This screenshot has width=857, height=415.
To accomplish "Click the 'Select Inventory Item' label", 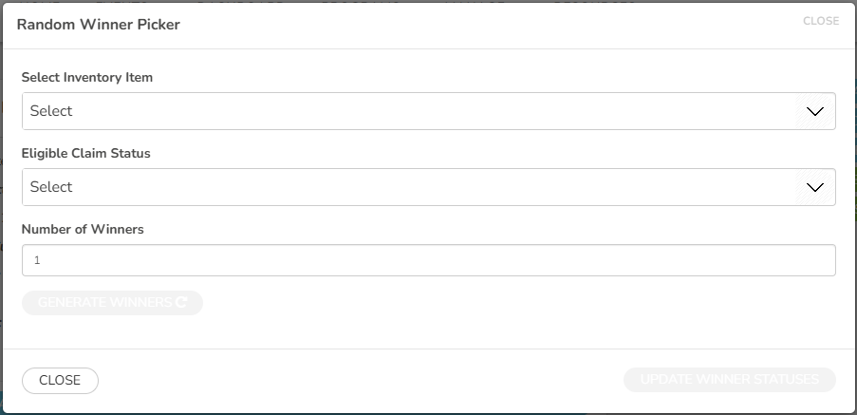I will (x=87, y=77).
